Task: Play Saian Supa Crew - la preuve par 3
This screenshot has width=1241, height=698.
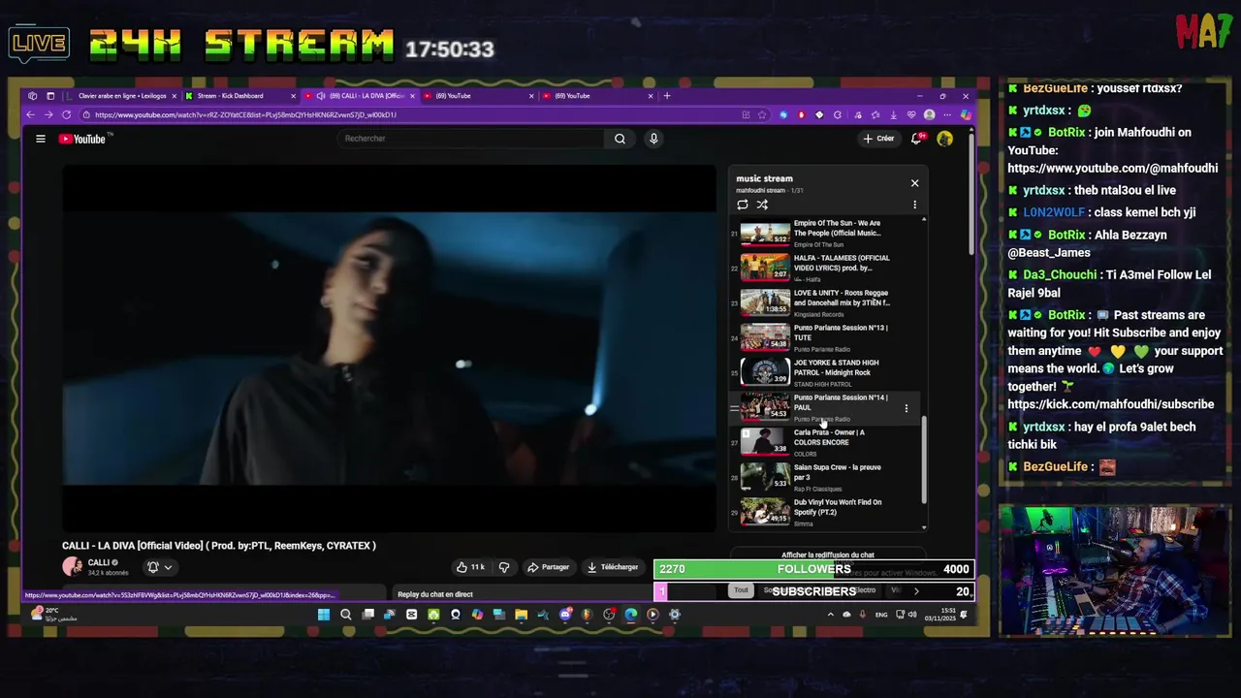Action: coord(824,478)
